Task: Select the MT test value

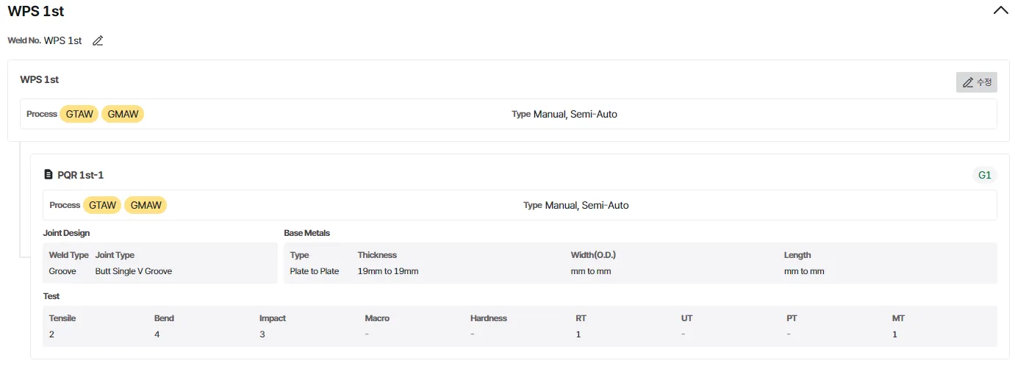Action: pyautogui.click(x=894, y=334)
